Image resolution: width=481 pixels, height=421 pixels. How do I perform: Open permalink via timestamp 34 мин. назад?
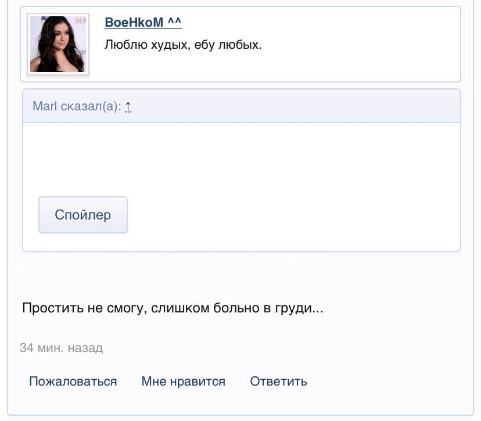(x=62, y=347)
